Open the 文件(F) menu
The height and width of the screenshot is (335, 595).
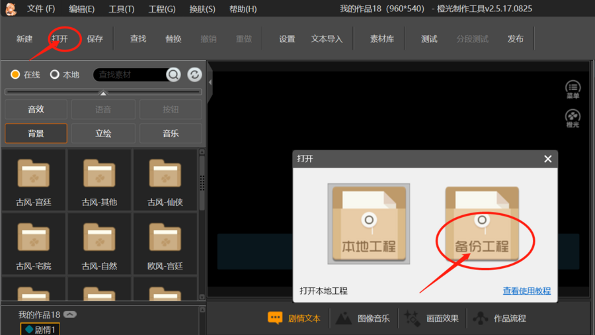[41, 9]
